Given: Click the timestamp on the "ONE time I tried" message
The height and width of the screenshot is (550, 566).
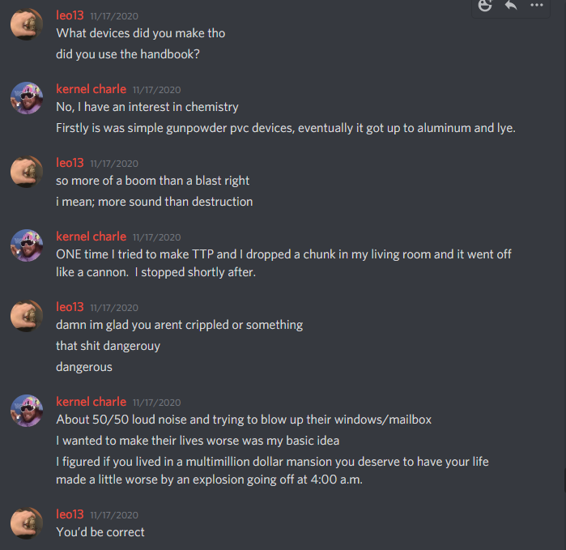Looking at the screenshot, I should coord(156,237).
